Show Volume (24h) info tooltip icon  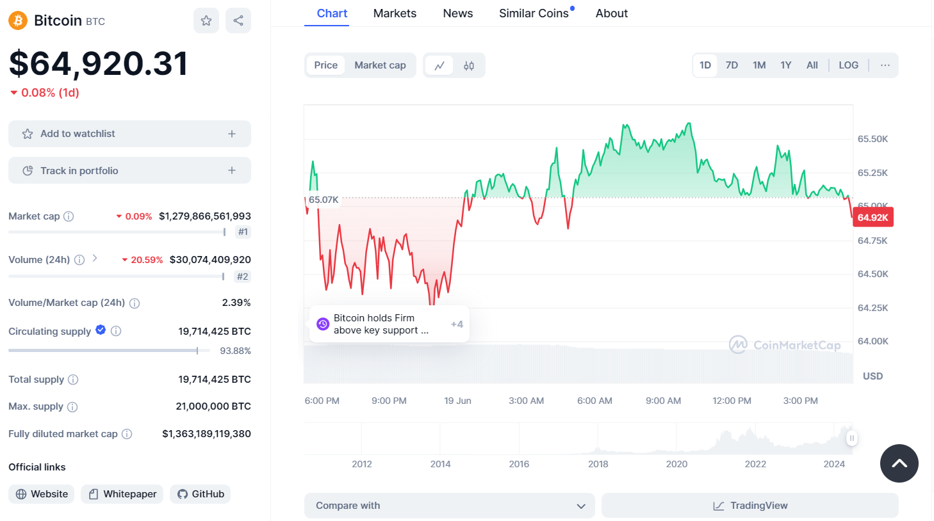pyautogui.click(x=79, y=260)
